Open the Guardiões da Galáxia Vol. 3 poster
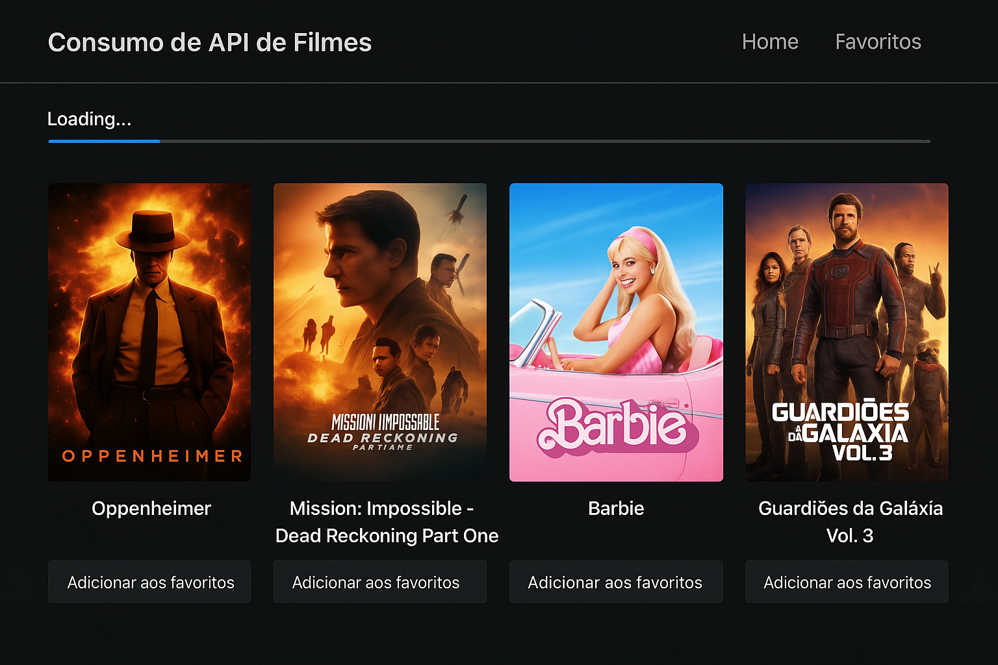This screenshot has height=665, width=998. (x=847, y=332)
